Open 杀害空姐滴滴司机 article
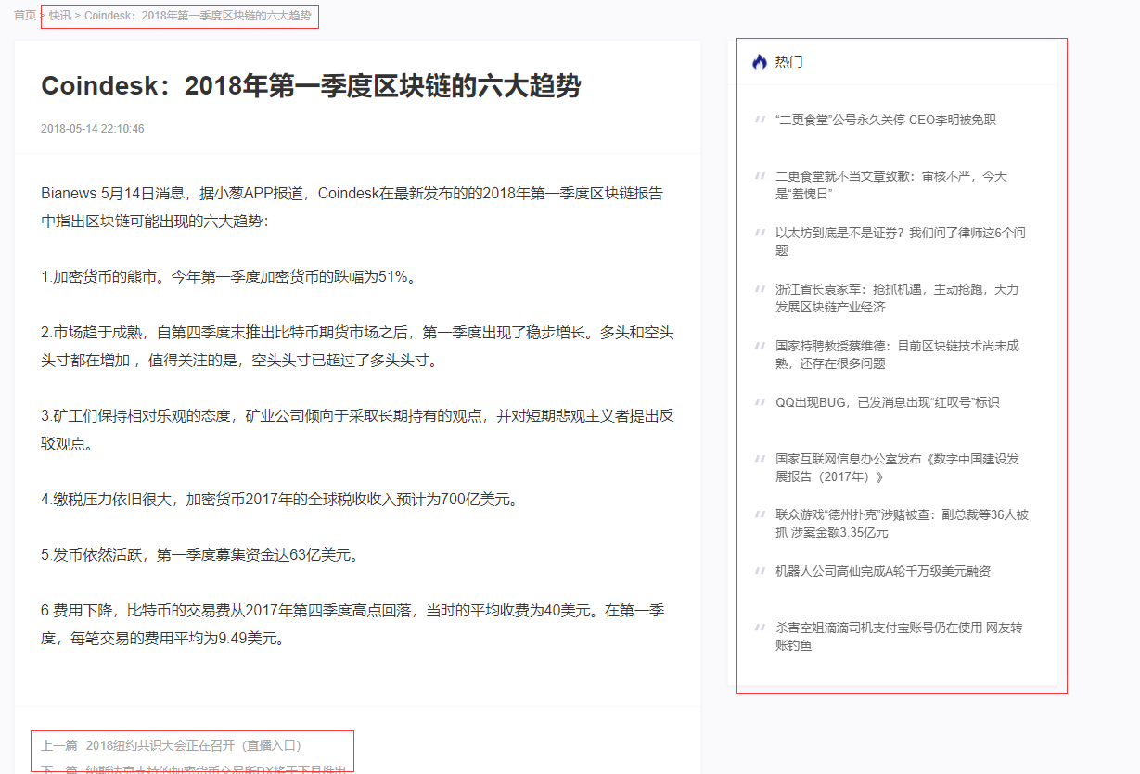 click(x=899, y=636)
